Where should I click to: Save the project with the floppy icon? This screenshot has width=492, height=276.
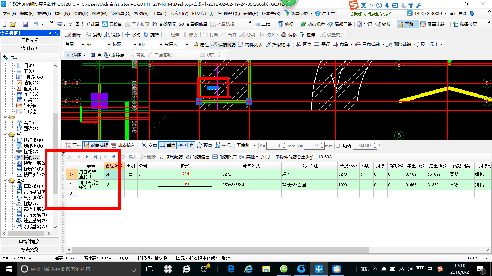[x=26, y=24]
